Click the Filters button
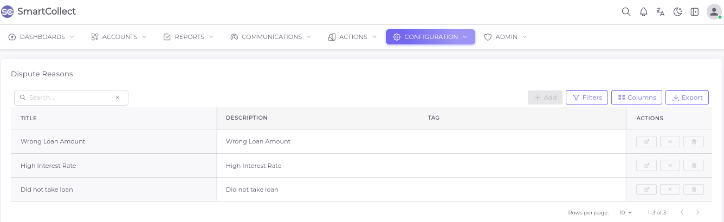 tap(587, 97)
